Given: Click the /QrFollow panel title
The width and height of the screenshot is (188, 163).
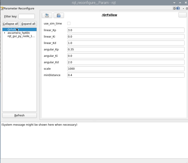Looking at the screenshot, I should pyautogui.click(x=109, y=15).
